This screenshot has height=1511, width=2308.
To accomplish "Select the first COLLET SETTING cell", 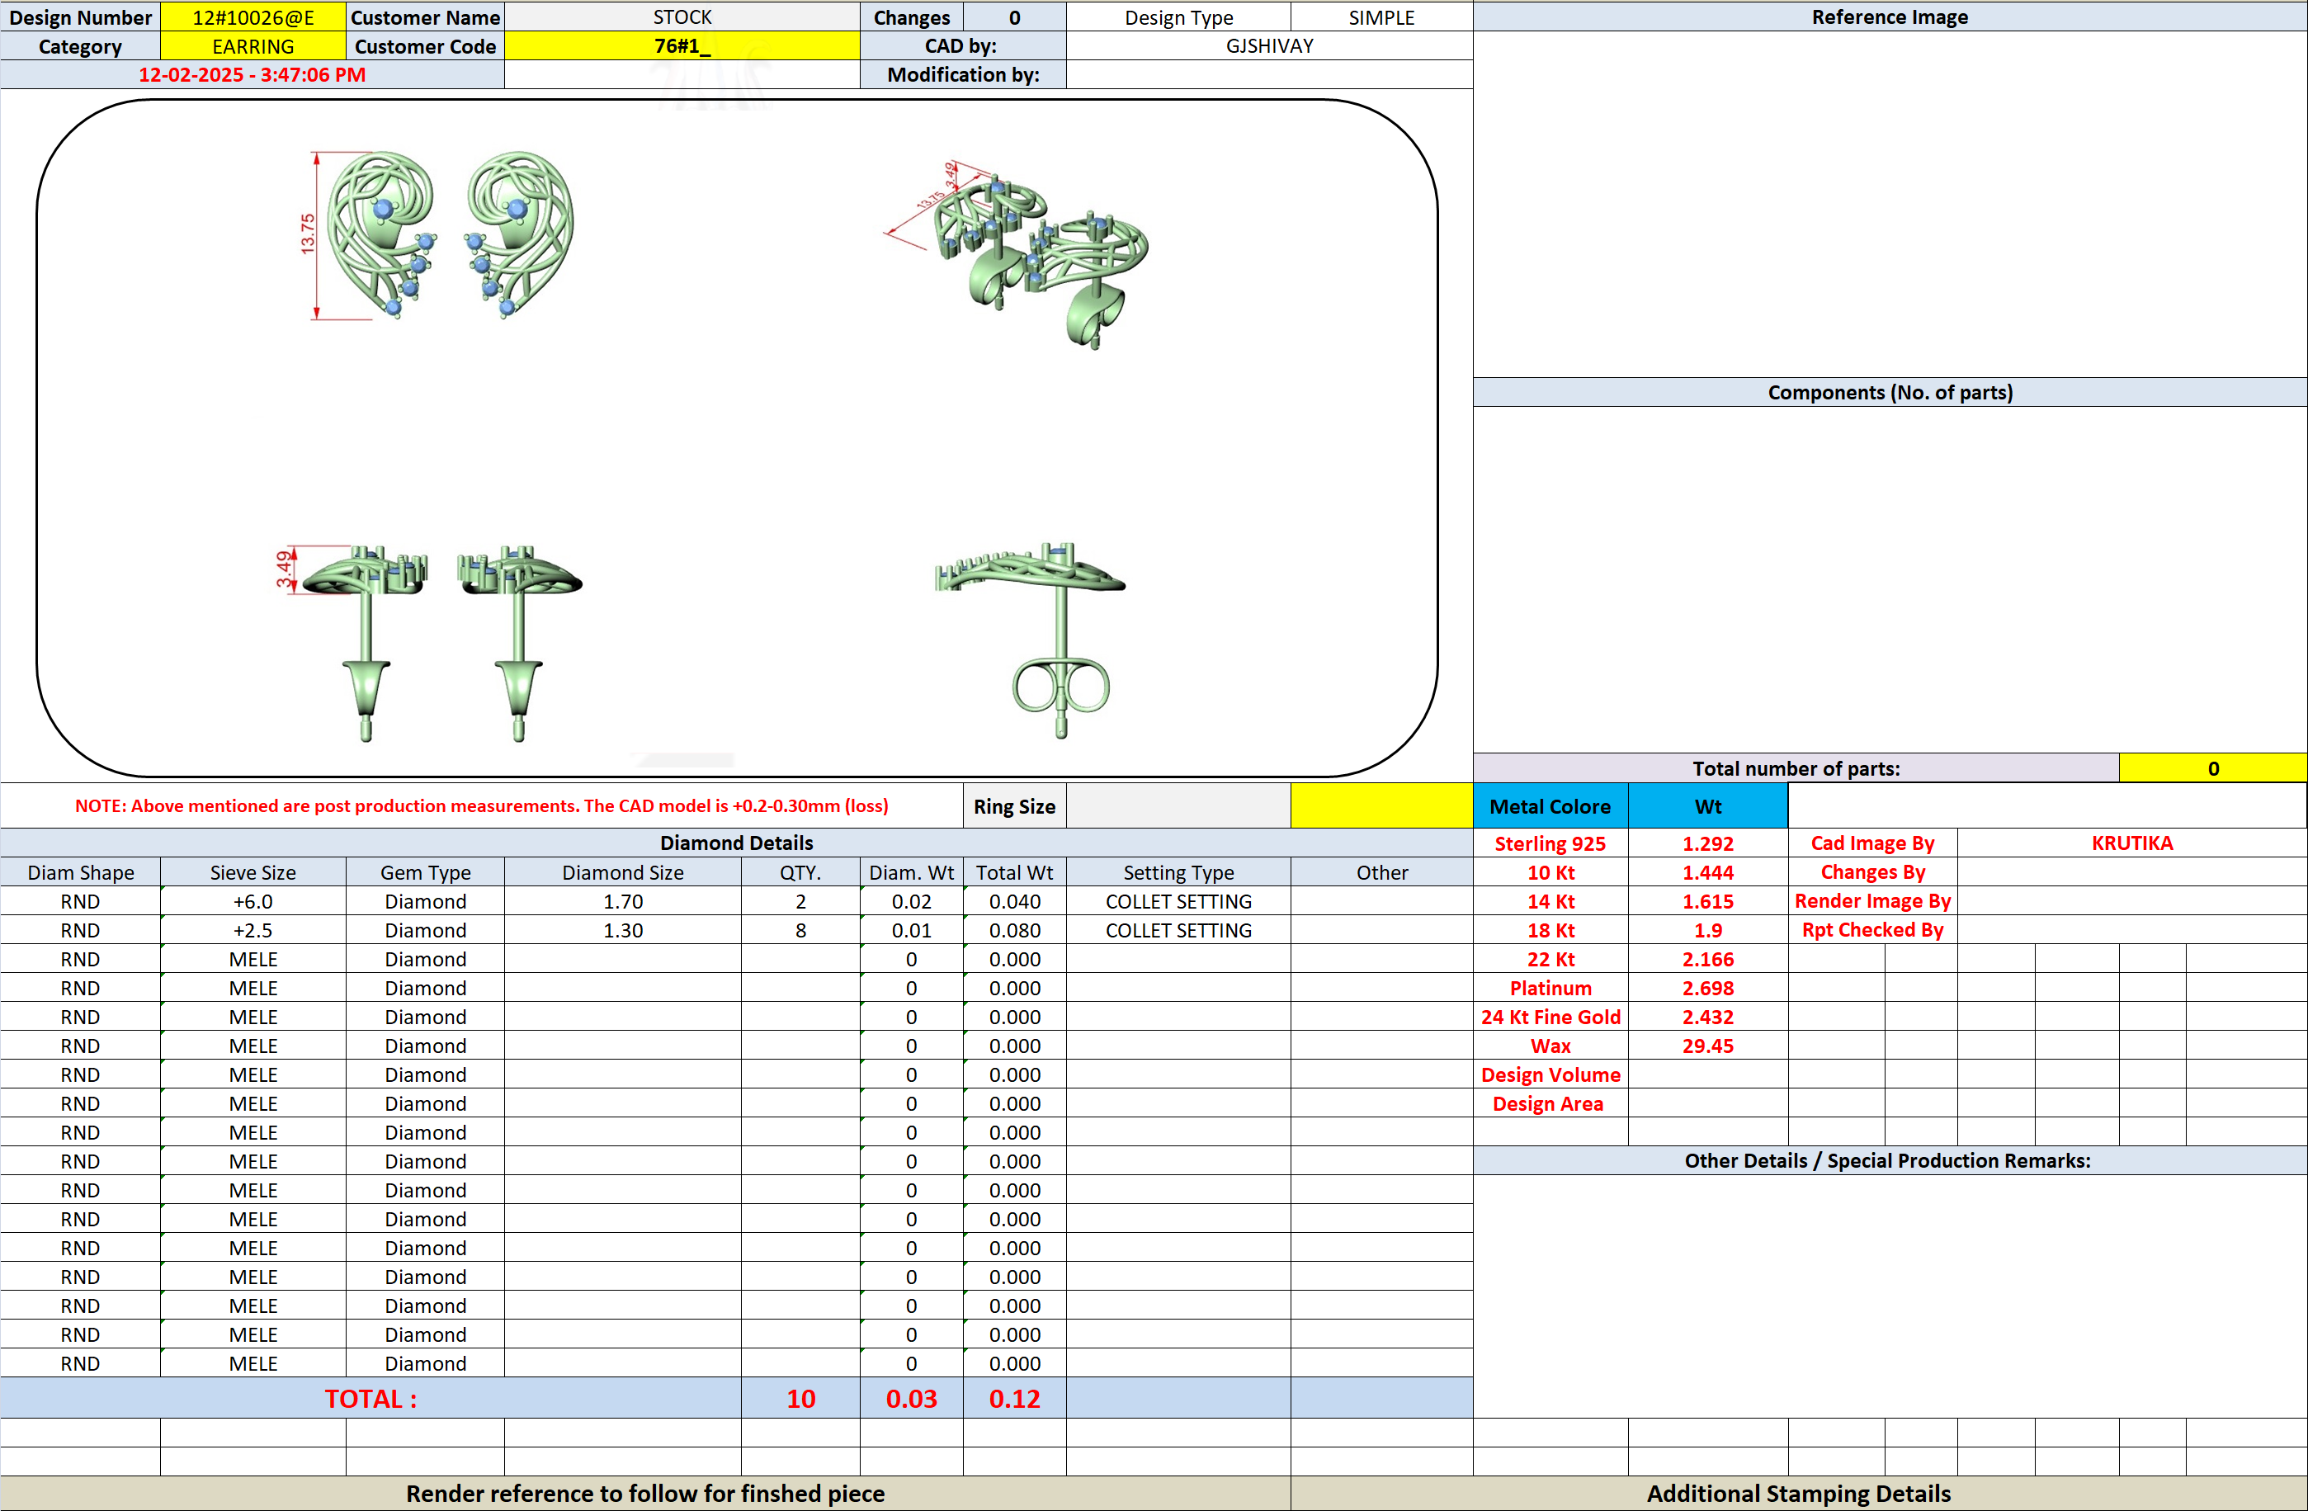I will click(x=1178, y=901).
